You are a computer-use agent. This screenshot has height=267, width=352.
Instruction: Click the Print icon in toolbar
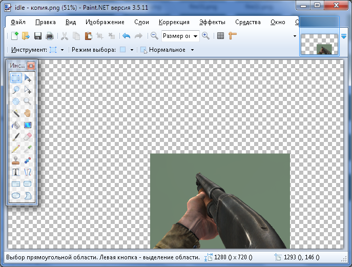pyautogui.click(x=50, y=36)
